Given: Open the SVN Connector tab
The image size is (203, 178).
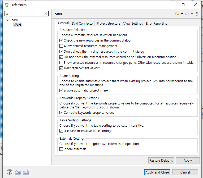Looking at the screenshot, I should [x=83, y=24].
